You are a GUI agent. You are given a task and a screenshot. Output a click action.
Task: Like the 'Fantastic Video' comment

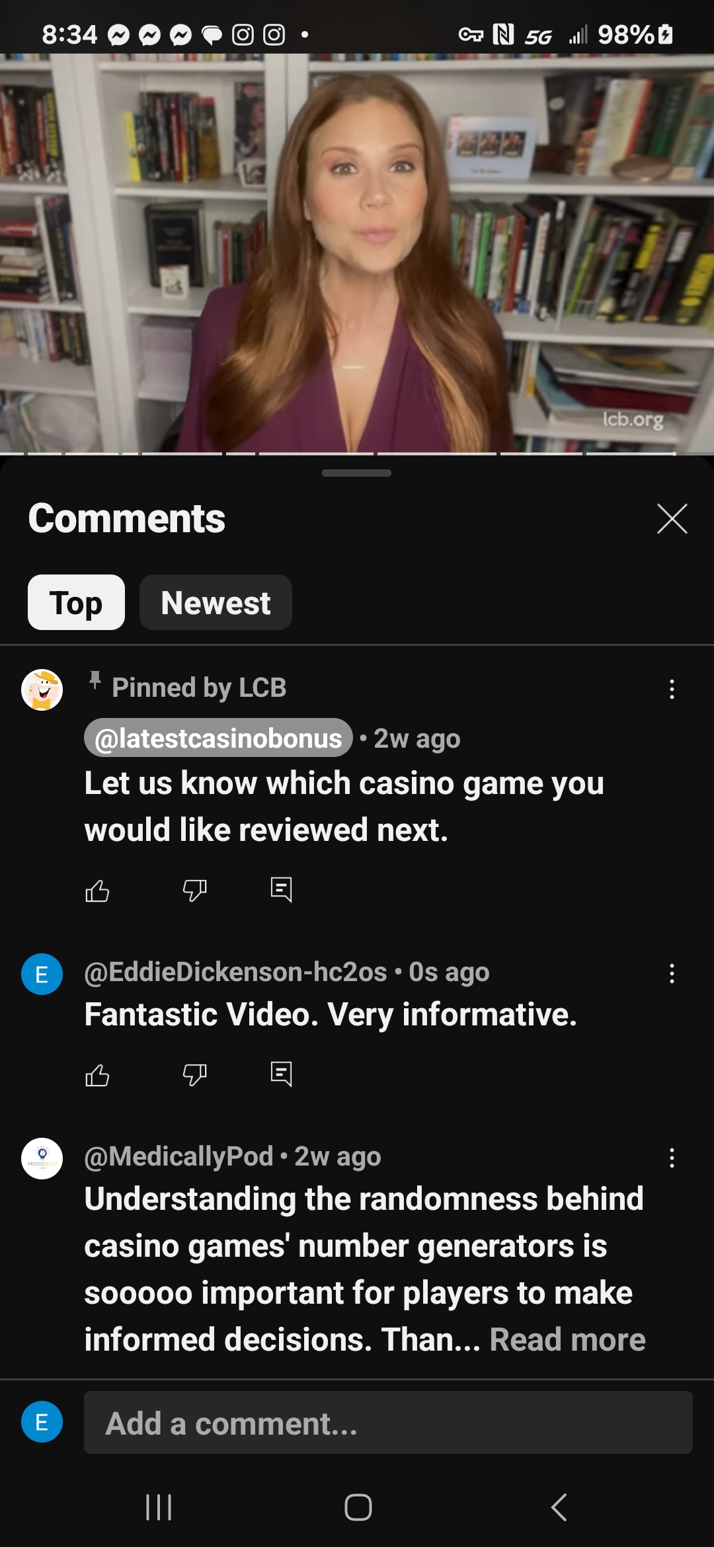(x=97, y=1075)
